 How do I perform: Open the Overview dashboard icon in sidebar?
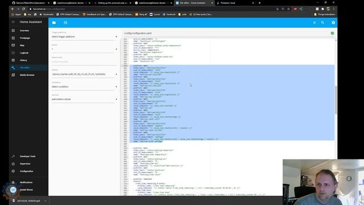pyautogui.click(x=13, y=31)
